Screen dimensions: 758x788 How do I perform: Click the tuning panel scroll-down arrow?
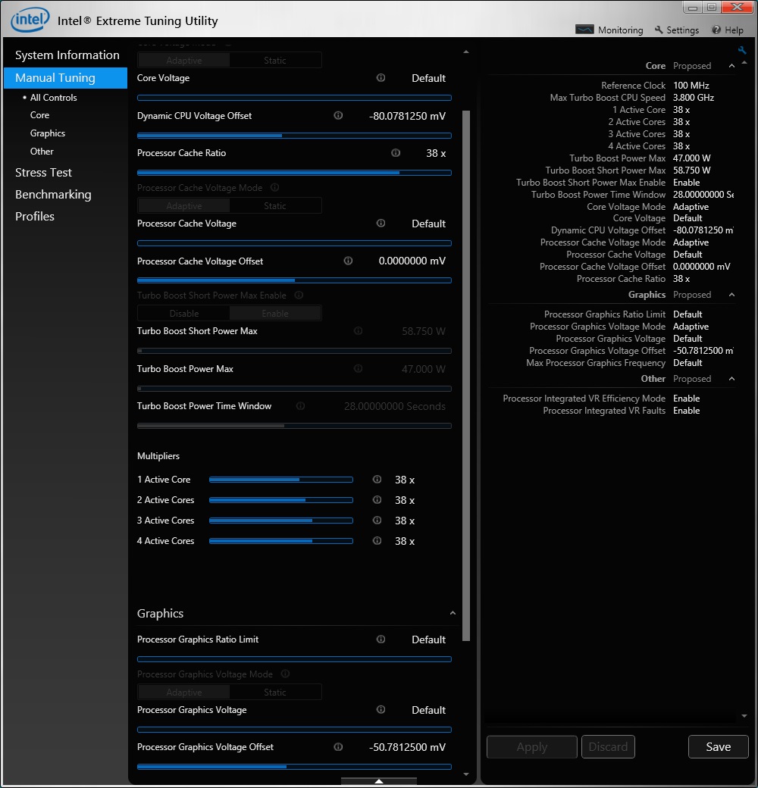point(466,774)
